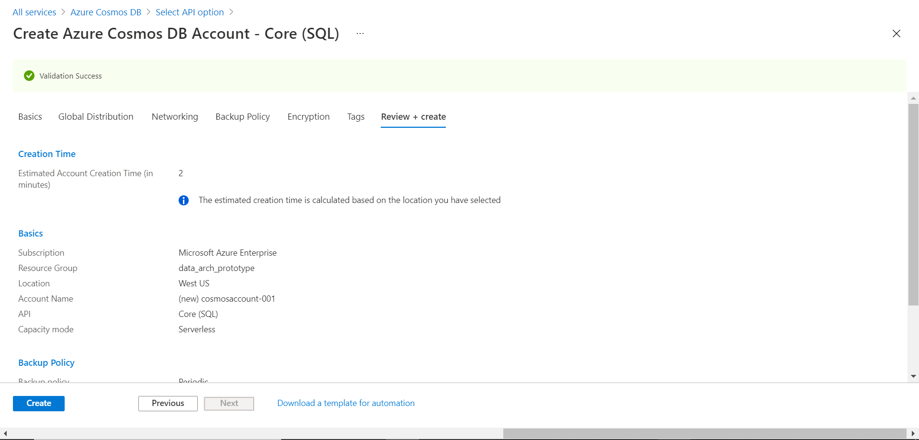Viewport: 919px width, 440px height.
Task: Close the Create Cosmos DB Account pane
Action: tap(896, 34)
